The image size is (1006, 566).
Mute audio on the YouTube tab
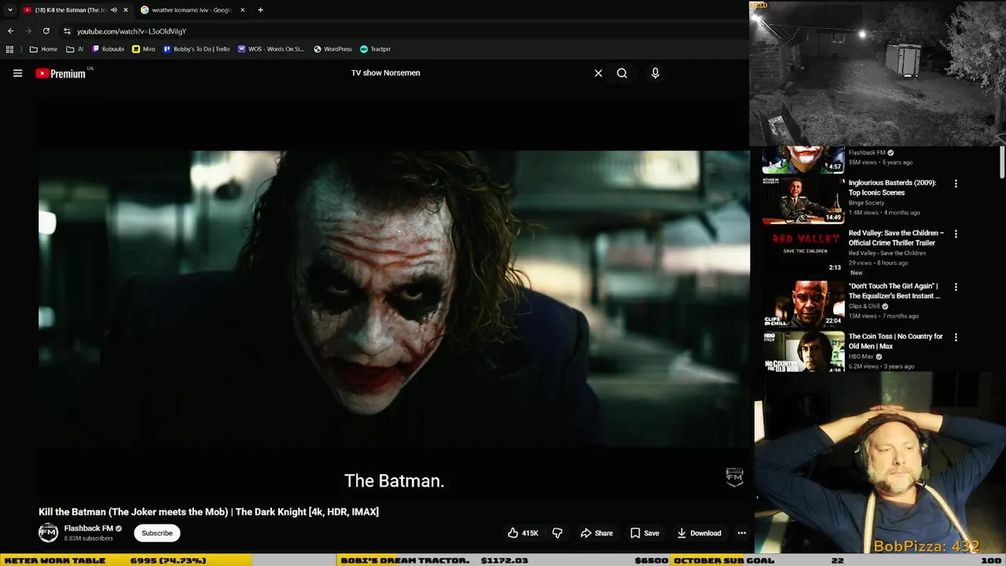click(x=114, y=10)
